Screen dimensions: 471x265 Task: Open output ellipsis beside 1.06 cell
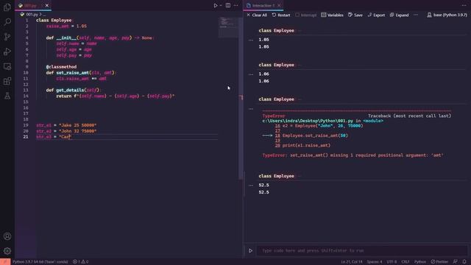[251, 74]
